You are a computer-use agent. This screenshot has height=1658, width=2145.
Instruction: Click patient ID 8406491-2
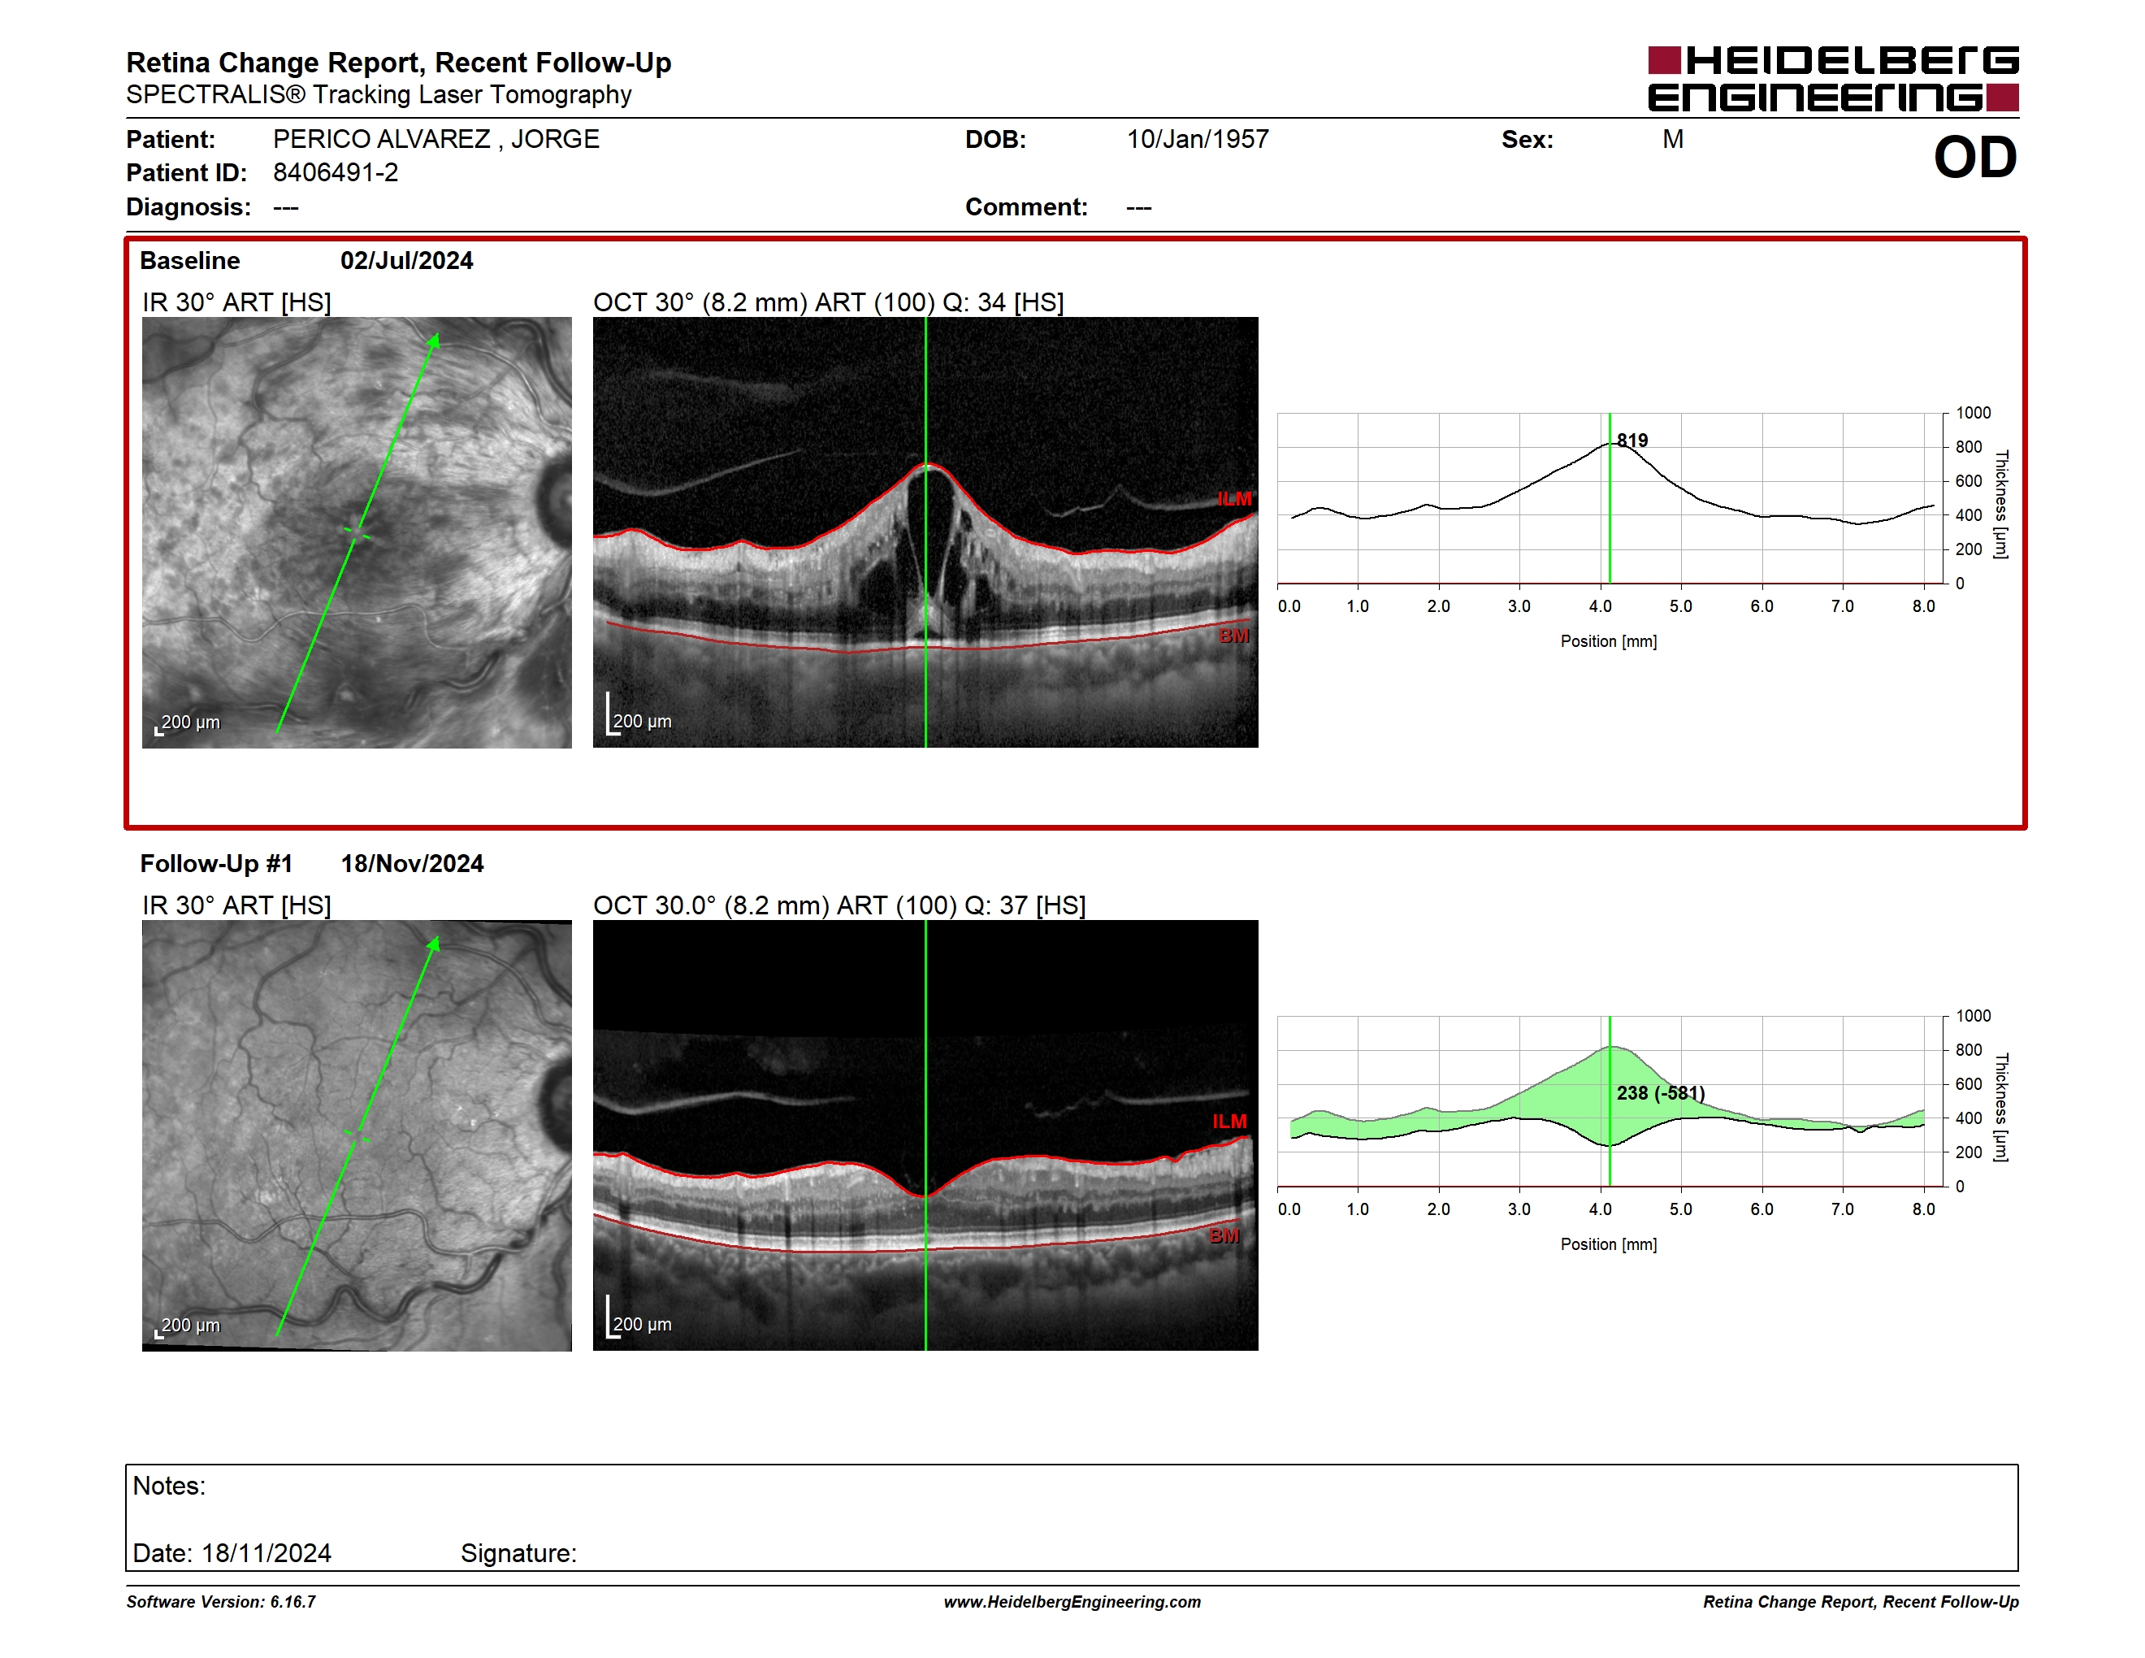336,173
